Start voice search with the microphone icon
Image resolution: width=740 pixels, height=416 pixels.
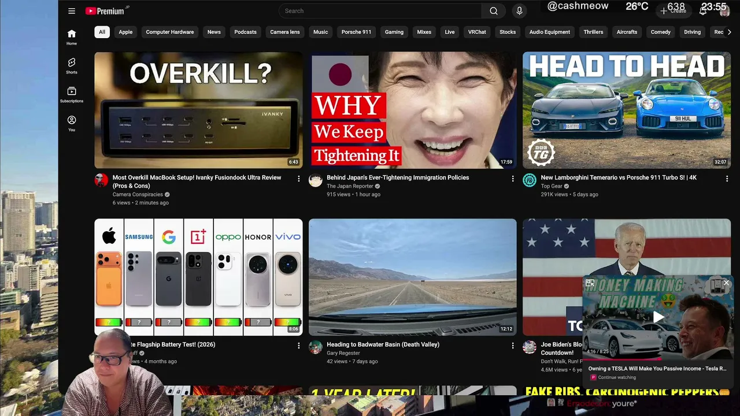click(519, 11)
